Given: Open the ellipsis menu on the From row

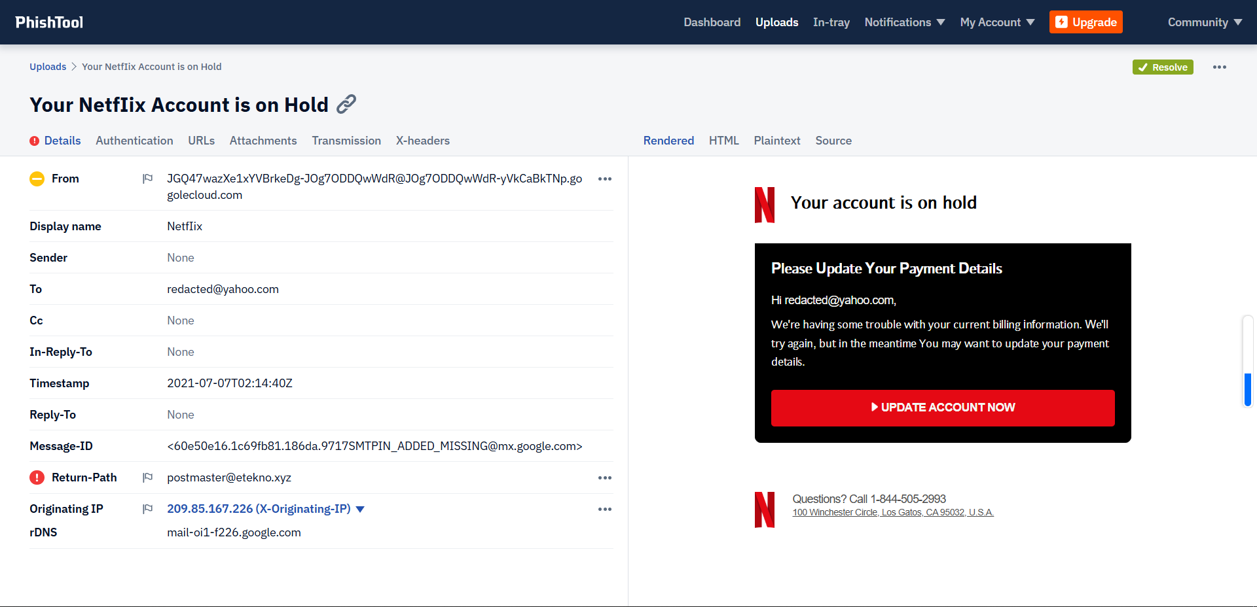Looking at the screenshot, I should (x=605, y=179).
